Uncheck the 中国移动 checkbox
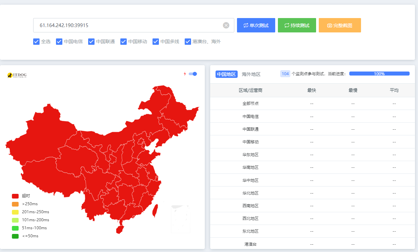418x252 pixels. click(x=124, y=41)
